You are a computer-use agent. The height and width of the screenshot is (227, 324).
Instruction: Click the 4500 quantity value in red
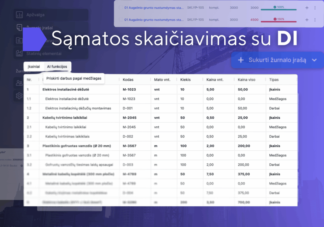coord(254,20)
